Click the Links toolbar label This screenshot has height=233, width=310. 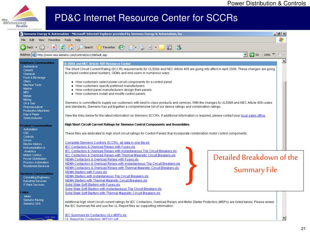pyautogui.click(x=267, y=55)
